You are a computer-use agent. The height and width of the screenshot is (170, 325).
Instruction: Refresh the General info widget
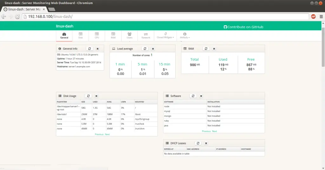pyautogui.click(x=90, y=49)
